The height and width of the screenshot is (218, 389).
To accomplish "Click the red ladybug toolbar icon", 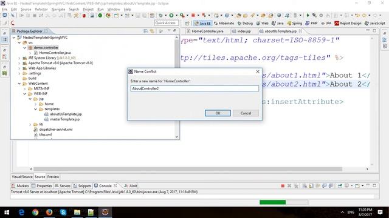I will (x=84, y=16).
